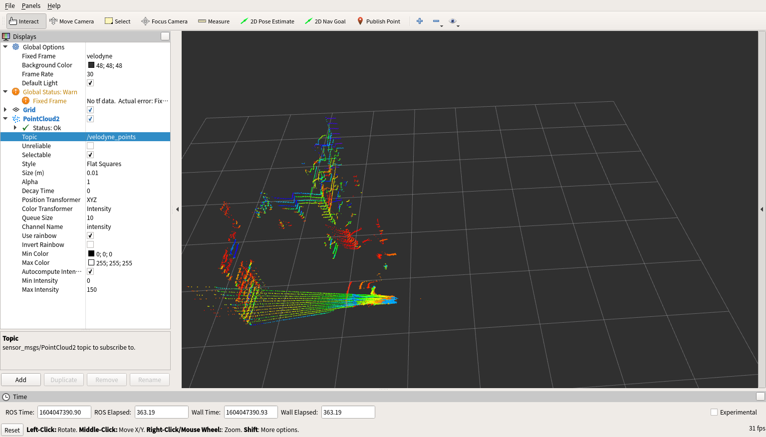
Task: Select the Interact tool
Action: (x=25, y=21)
